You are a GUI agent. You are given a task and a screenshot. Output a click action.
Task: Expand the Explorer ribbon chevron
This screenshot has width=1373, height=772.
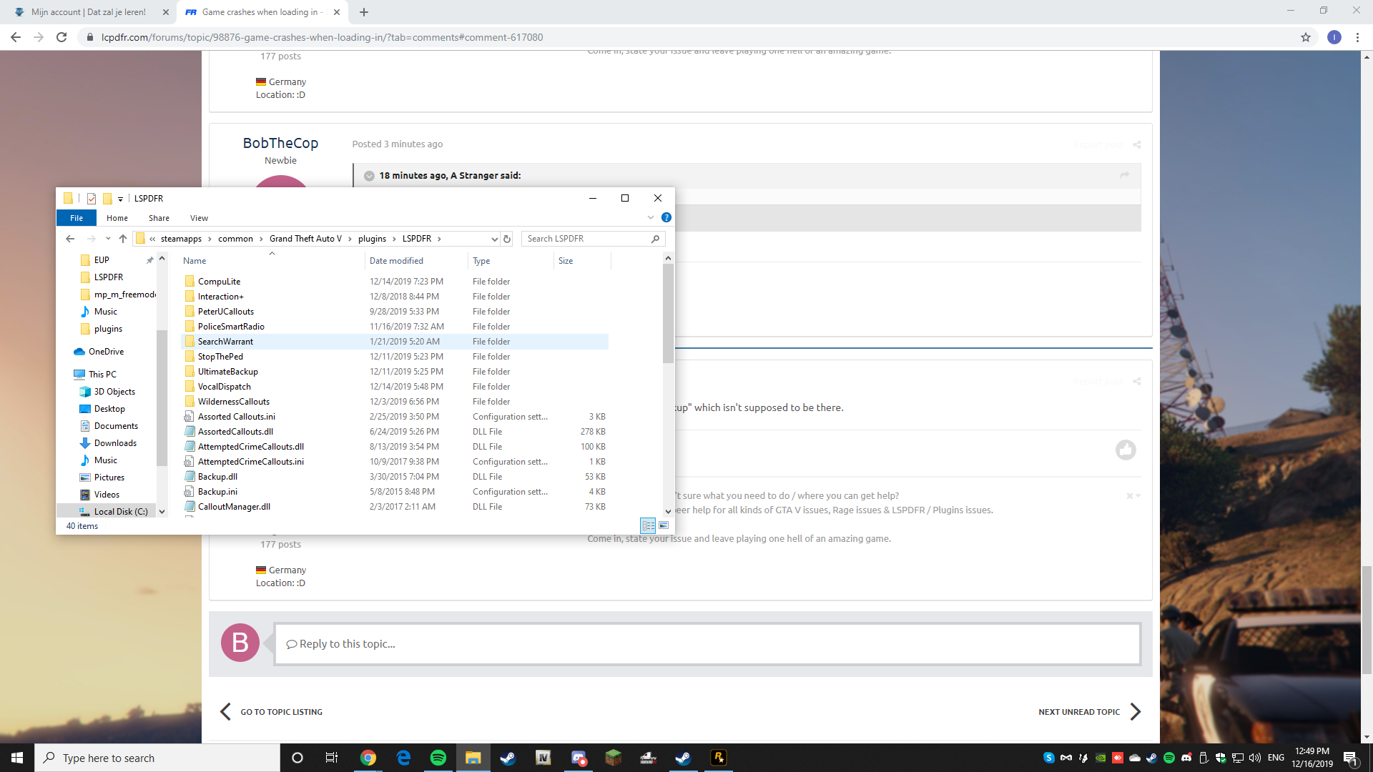point(651,217)
